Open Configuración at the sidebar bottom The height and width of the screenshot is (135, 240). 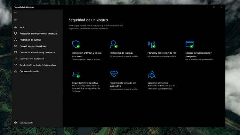[x=26, y=123]
